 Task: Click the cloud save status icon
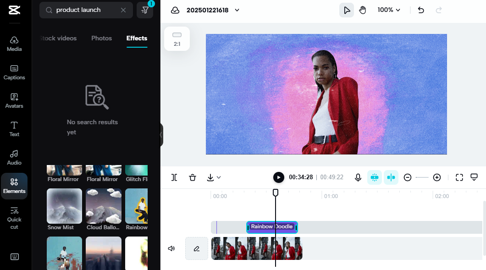pos(175,10)
